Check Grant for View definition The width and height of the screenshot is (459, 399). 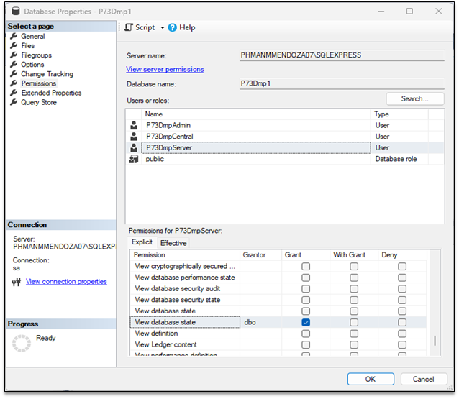306,334
